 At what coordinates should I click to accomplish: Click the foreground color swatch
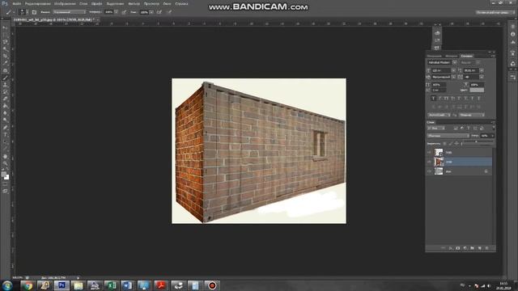point(3,175)
